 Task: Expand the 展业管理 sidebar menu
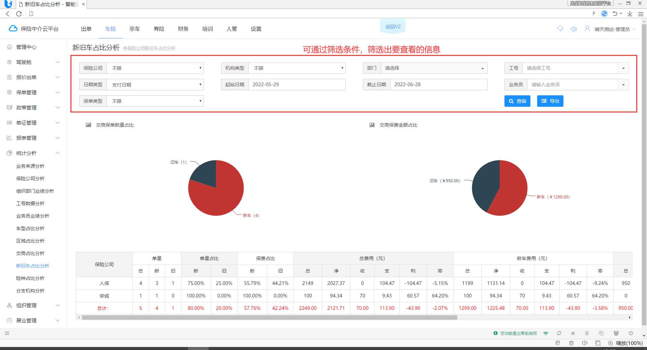click(x=34, y=320)
